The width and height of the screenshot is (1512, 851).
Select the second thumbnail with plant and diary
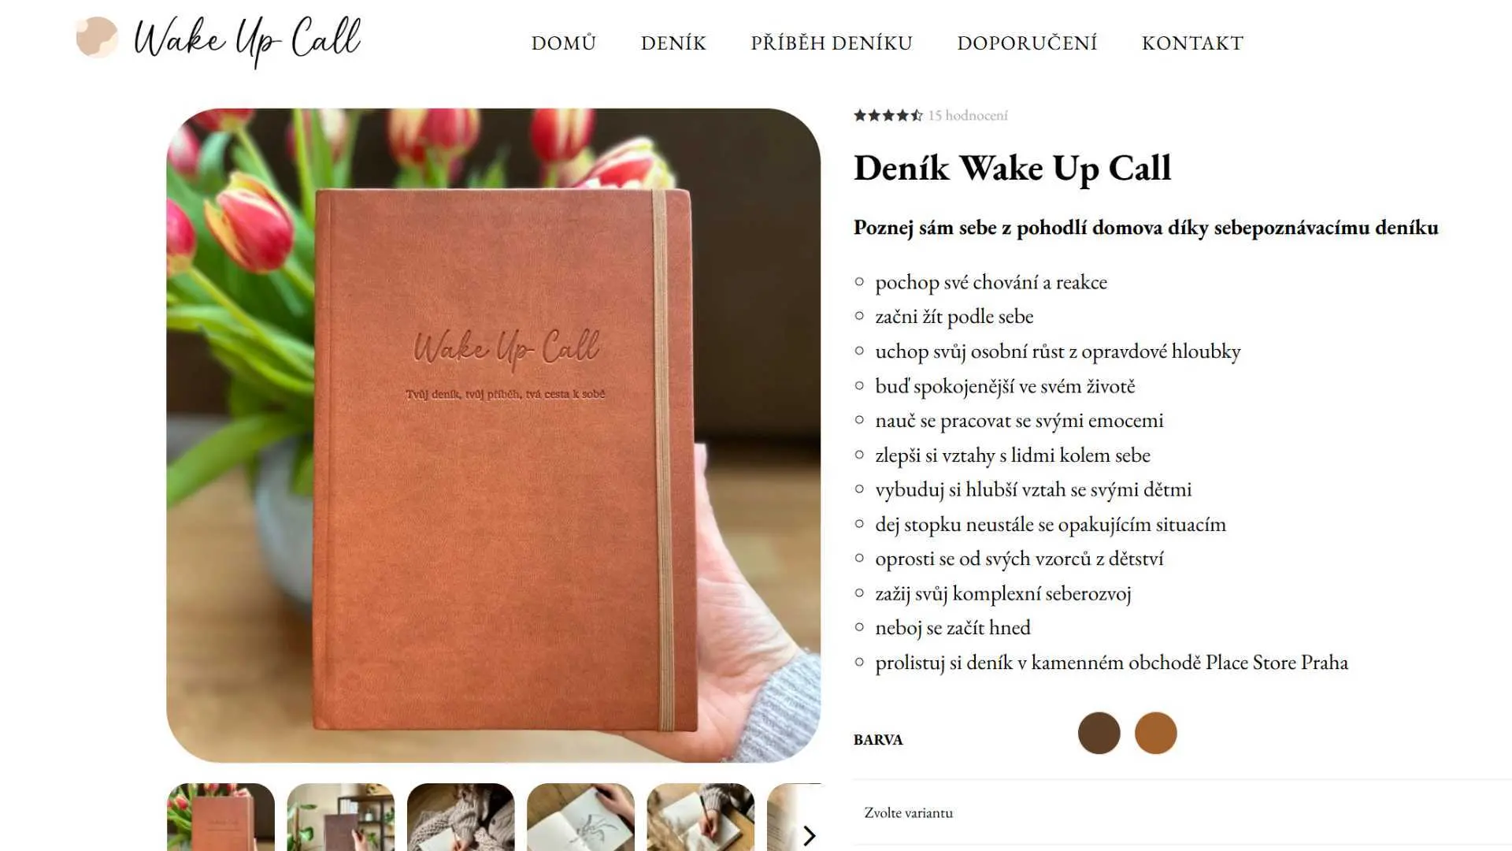[340, 817]
